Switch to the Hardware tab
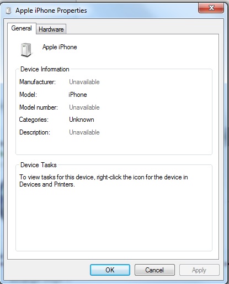Screen dimensions: 229x284 tap(51, 29)
